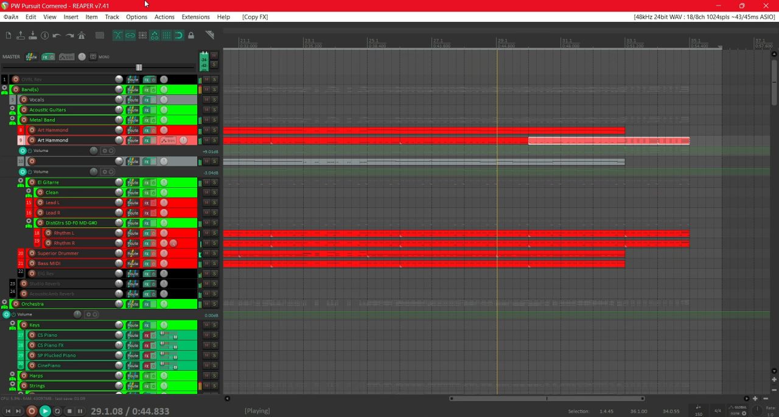Open FX chain on the CS Piano track
The width and height of the screenshot is (779, 417).
coord(146,336)
